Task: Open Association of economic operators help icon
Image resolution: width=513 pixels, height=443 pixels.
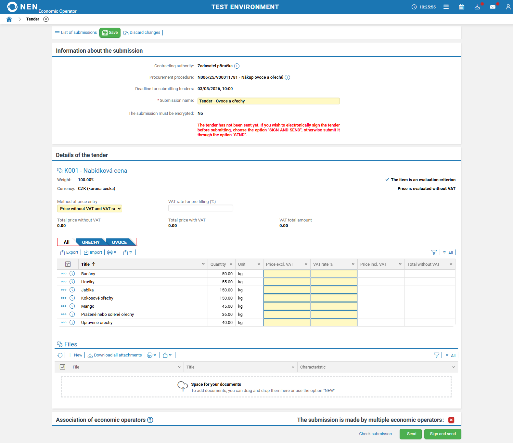Action: (150, 420)
